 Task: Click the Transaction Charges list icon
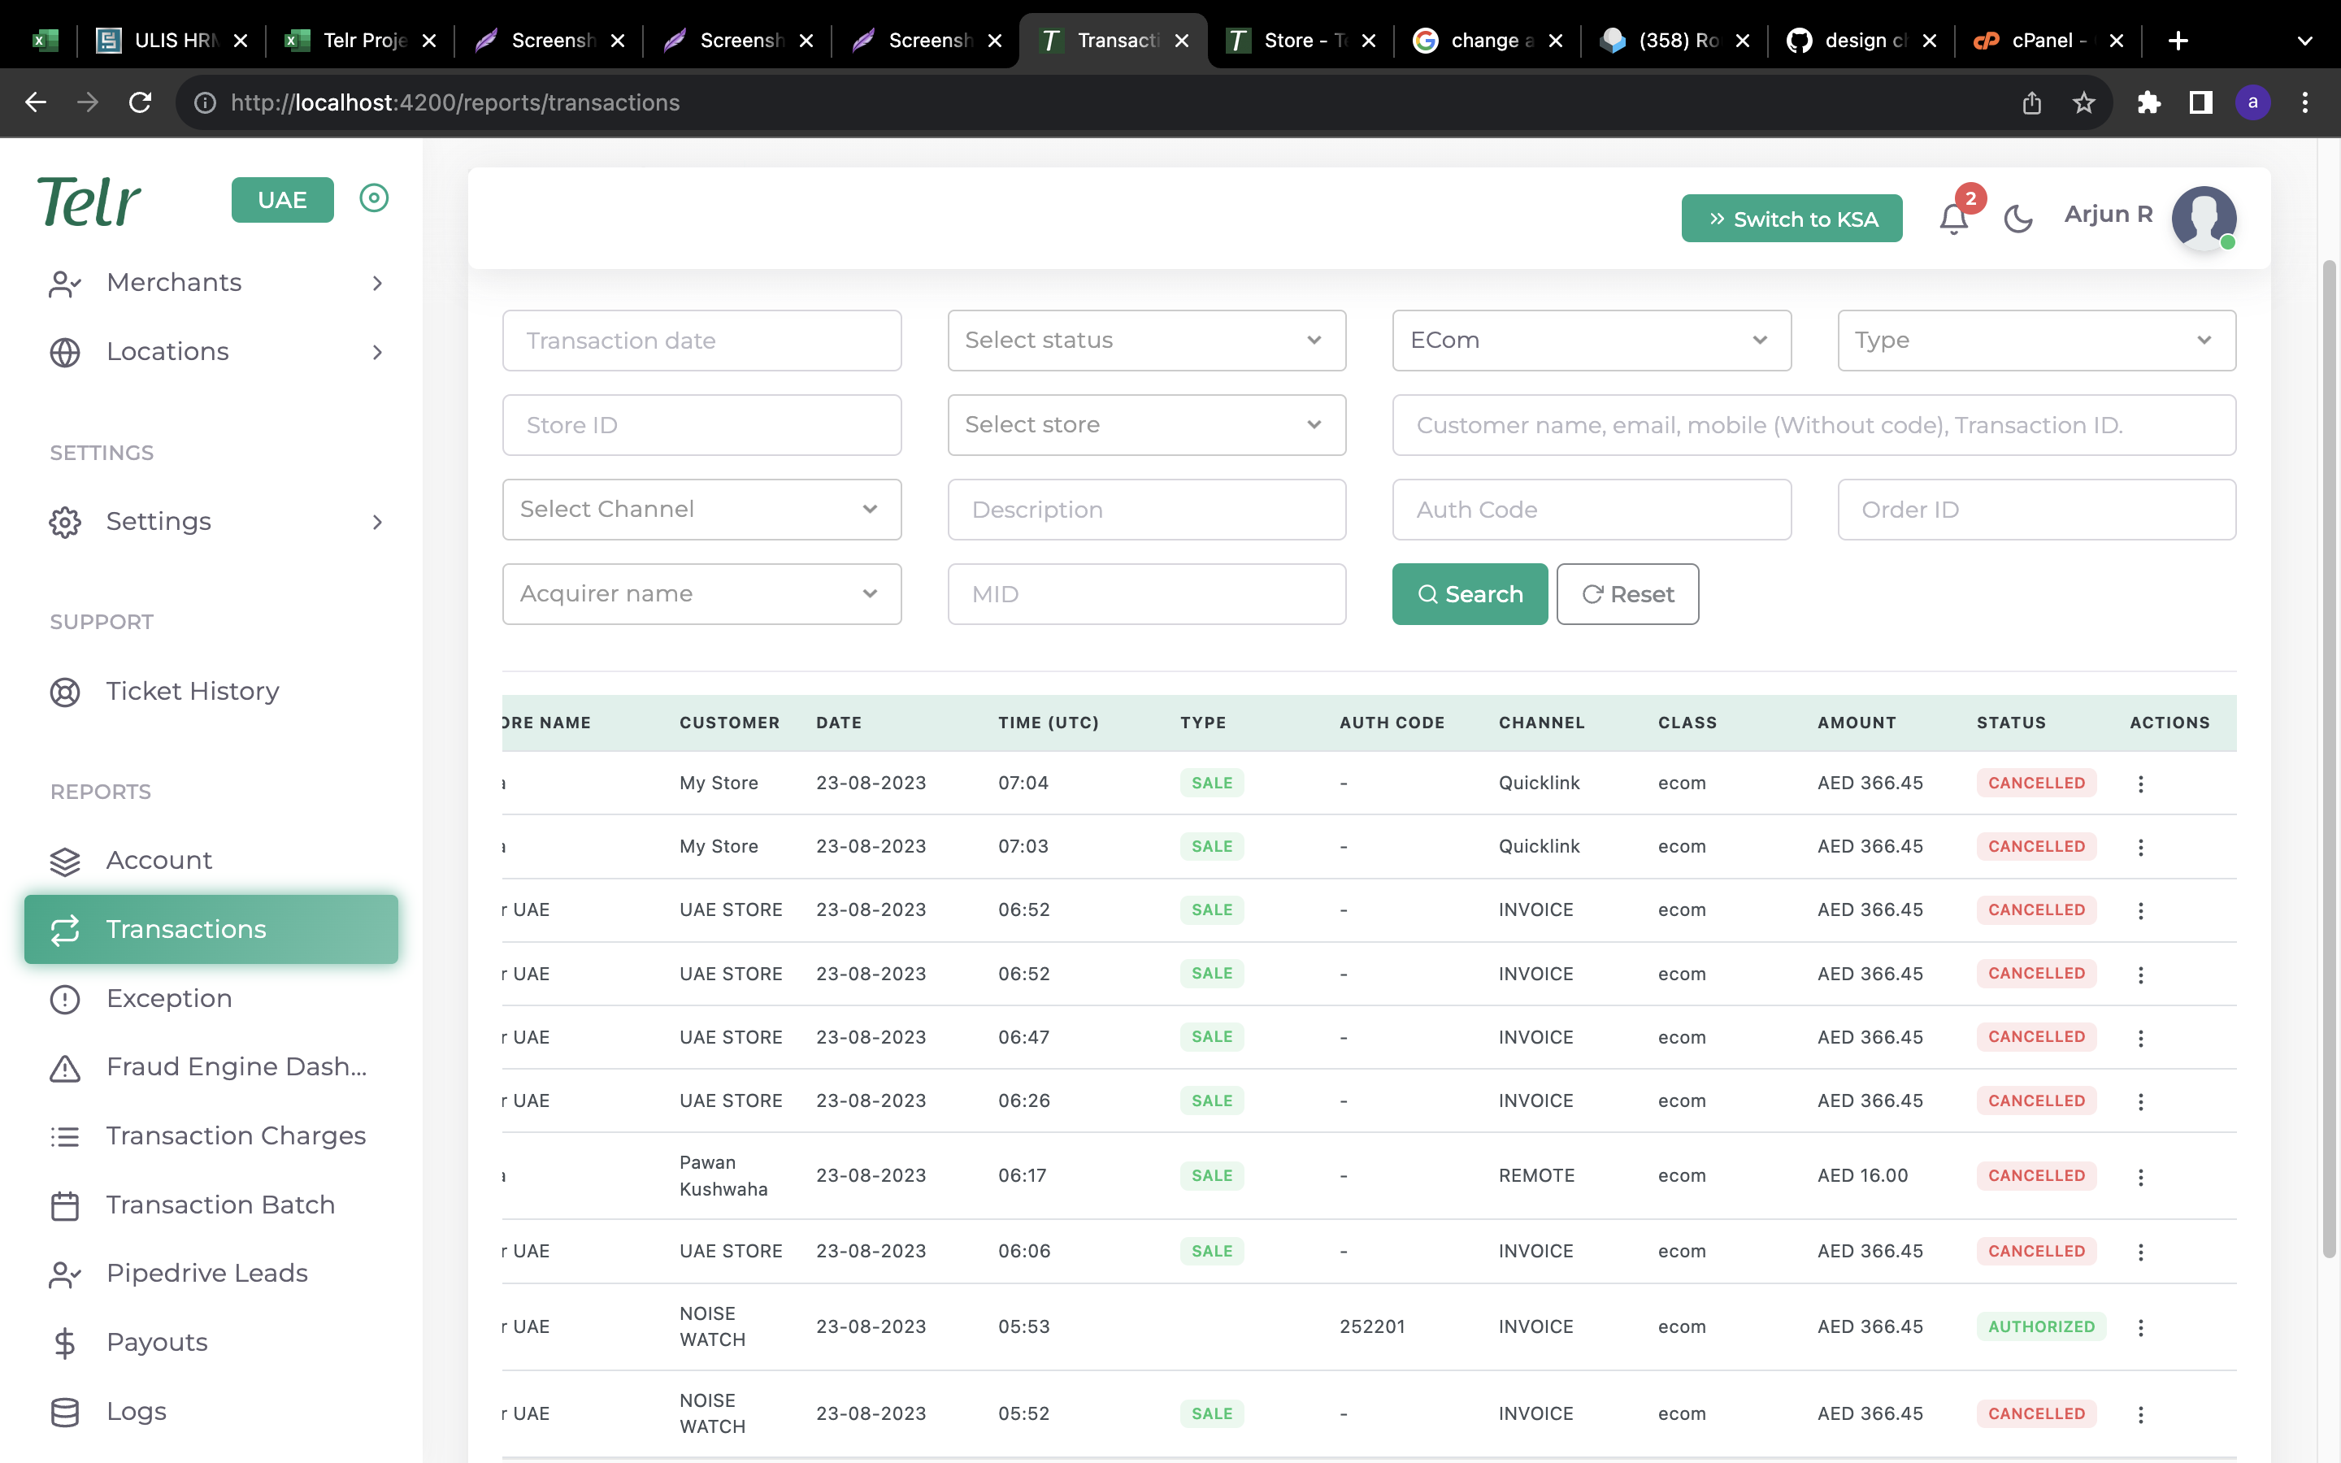(65, 1136)
